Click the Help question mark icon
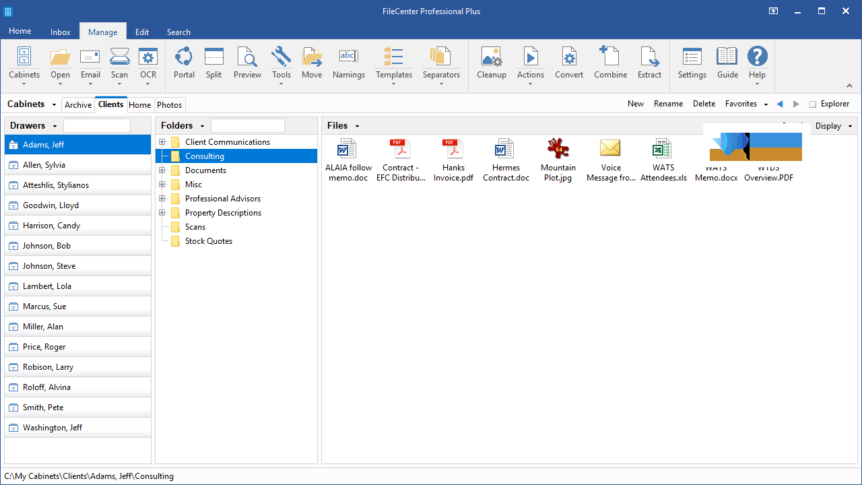The height and width of the screenshot is (485, 862). click(x=758, y=57)
